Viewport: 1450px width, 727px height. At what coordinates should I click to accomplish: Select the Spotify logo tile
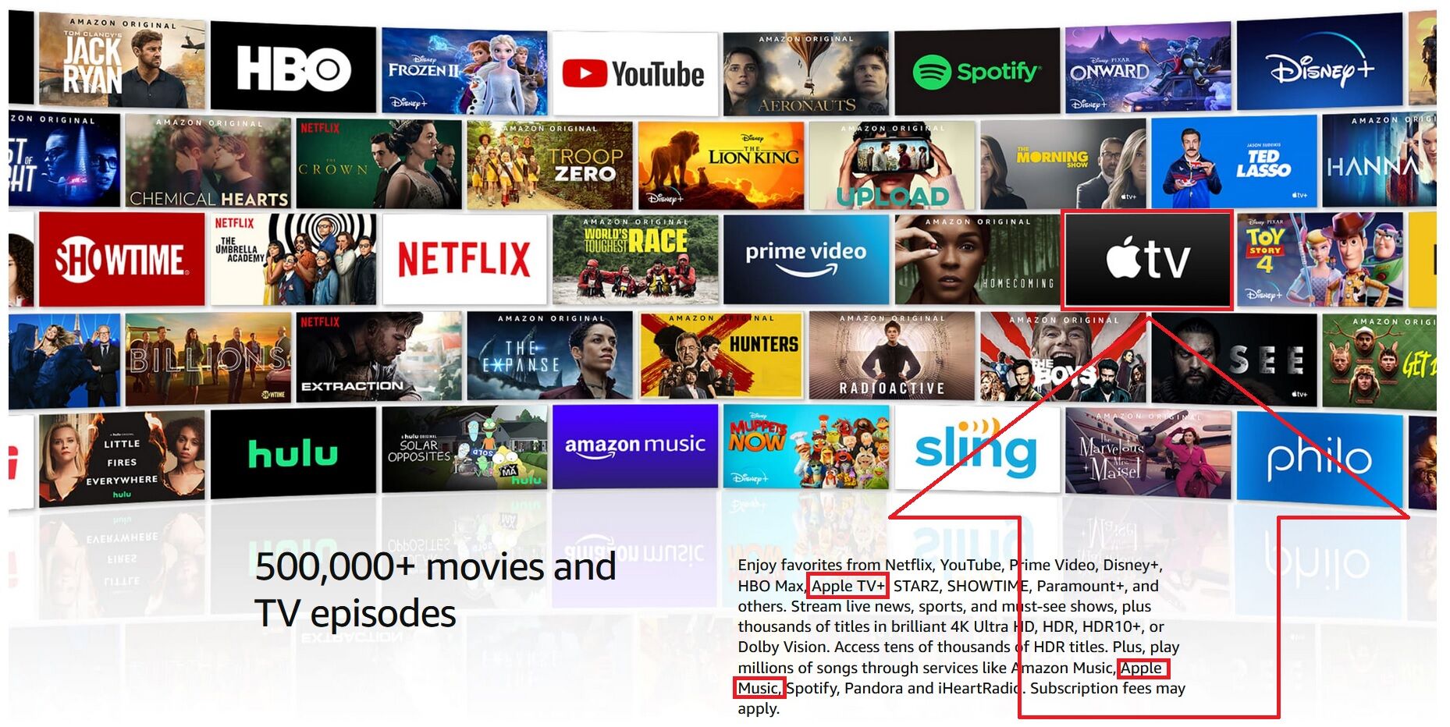pos(976,72)
